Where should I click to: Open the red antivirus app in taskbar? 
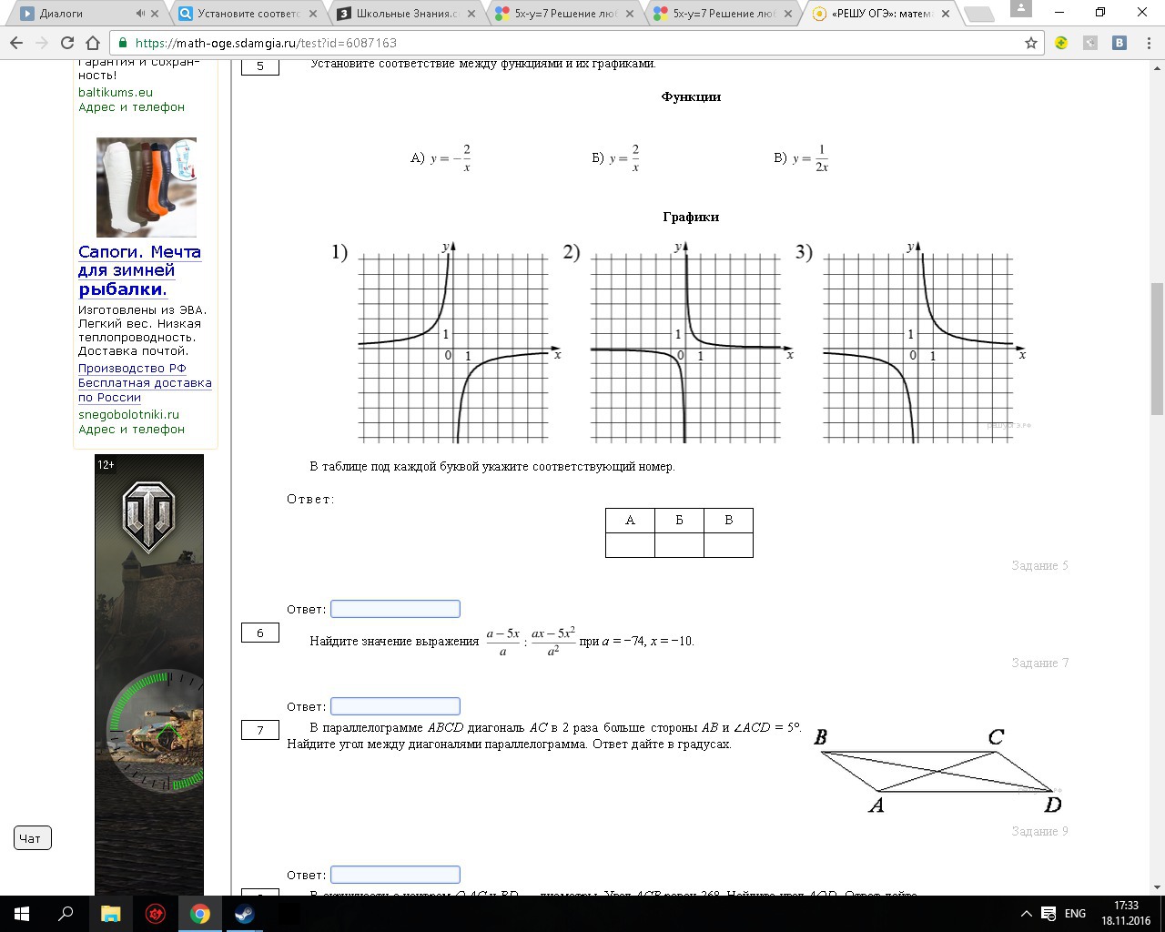tap(155, 914)
